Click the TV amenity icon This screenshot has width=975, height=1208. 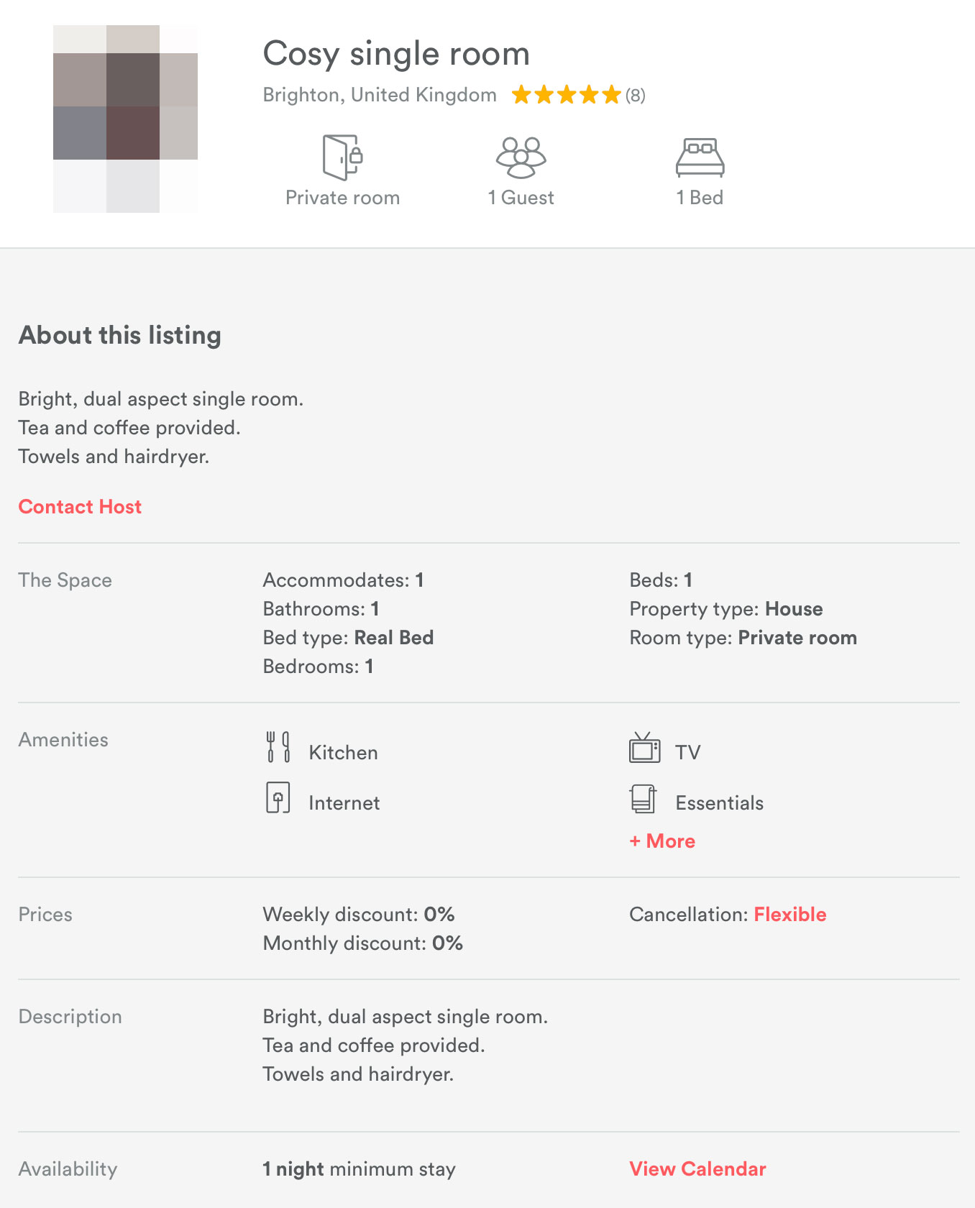pyautogui.click(x=645, y=747)
